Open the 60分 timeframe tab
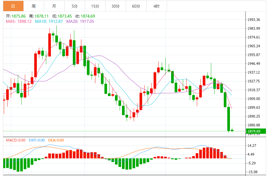 coord(136,6)
